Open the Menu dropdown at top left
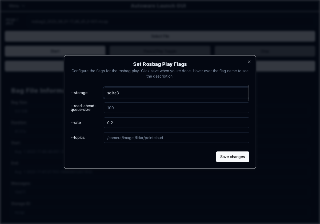This screenshot has width=320, height=224. 14,6
